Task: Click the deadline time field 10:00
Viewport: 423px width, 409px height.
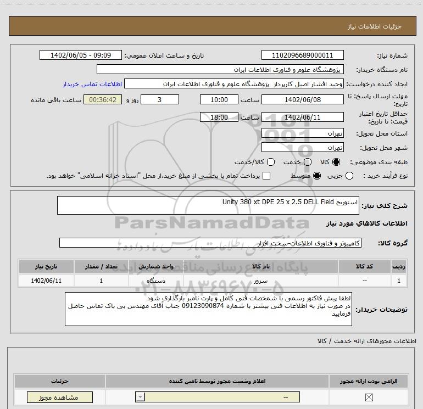Action: pyautogui.click(x=219, y=99)
